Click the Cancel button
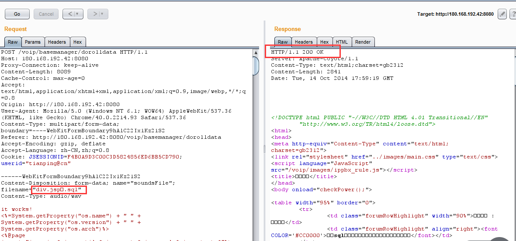Screen dimensions: 516x241 pyautogui.click(x=46, y=14)
